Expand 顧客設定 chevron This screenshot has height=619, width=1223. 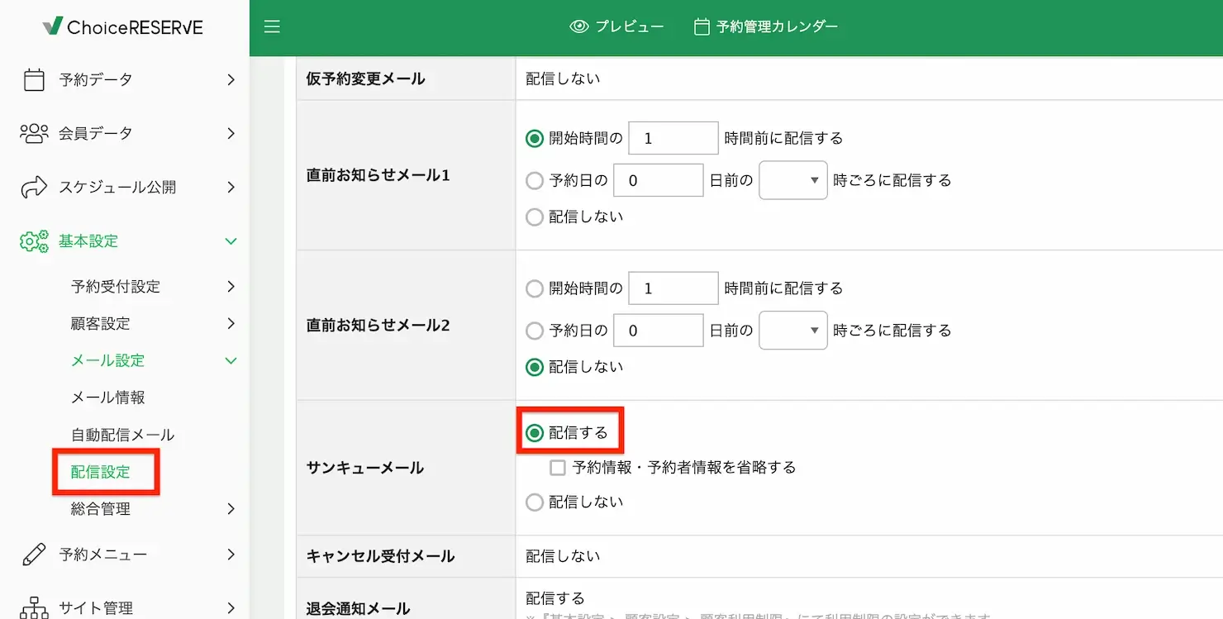pyautogui.click(x=231, y=323)
